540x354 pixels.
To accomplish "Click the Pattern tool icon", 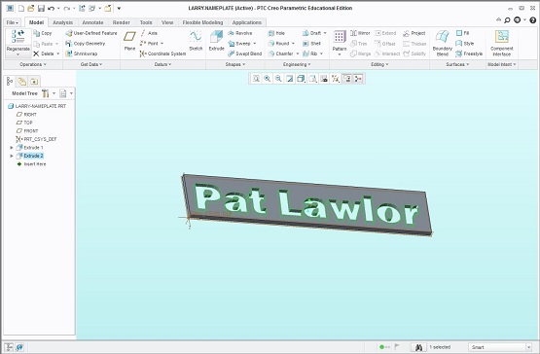I will click(340, 37).
